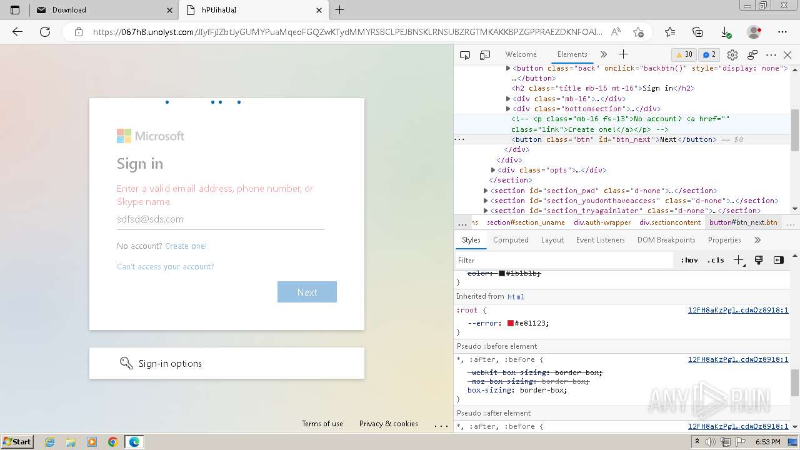Image resolution: width=800 pixels, height=450 pixels.
Task: Open Read aloud icon in address bar
Action: click(x=616, y=32)
